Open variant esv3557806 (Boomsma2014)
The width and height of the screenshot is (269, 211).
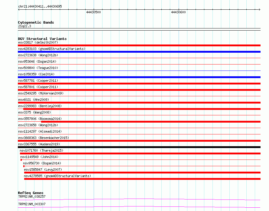point(40,119)
